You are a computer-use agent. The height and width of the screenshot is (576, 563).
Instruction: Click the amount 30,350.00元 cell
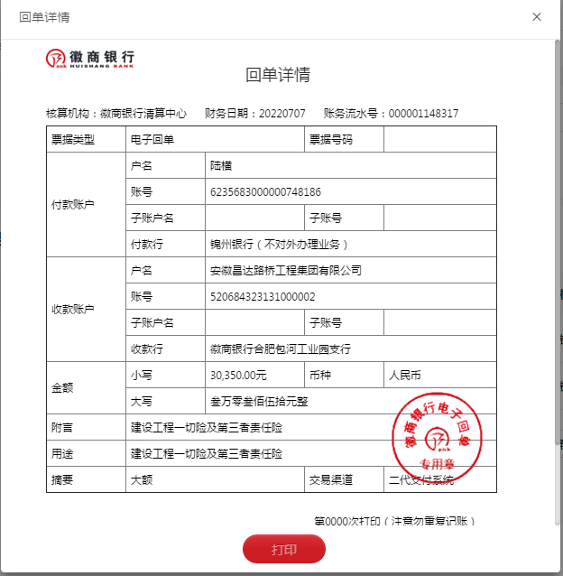coord(238,376)
